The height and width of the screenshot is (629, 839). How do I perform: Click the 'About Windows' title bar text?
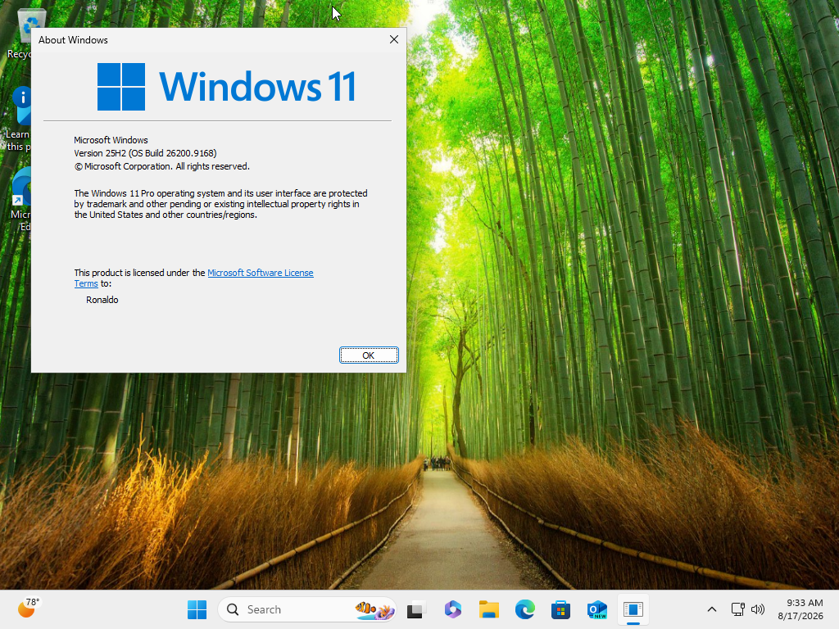[x=73, y=40]
